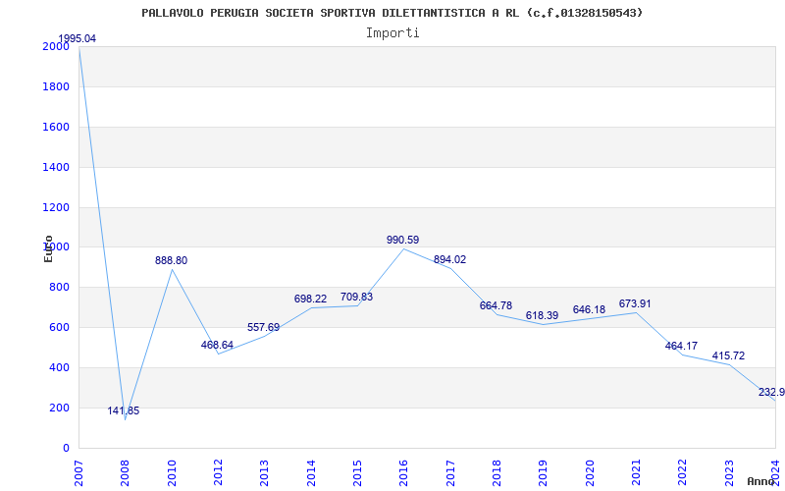Click the 2021 x-axis year label
The height and width of the screenshot is (491, 785).
[x=636, y=473]
